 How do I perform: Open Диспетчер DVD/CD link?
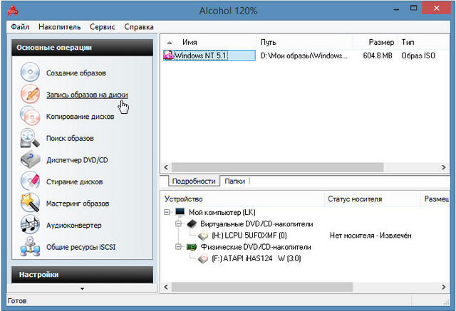(77, 160)
